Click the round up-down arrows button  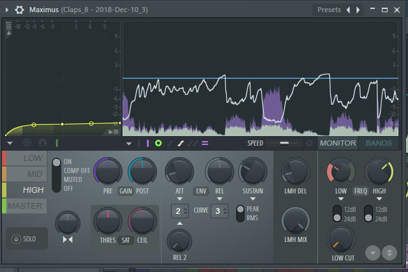(x=389, y=253)
